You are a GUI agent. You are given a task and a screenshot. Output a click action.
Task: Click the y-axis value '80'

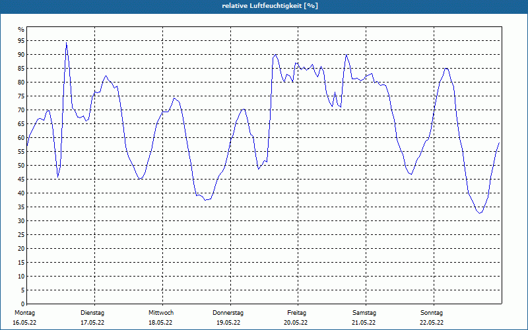pyautogui.click(x=21, y=82)
